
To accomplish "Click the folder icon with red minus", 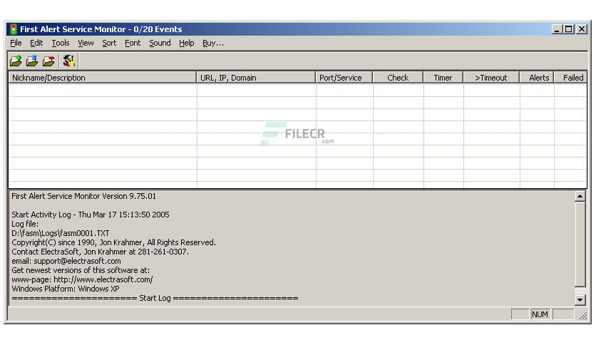I will (x=48, y=61).
